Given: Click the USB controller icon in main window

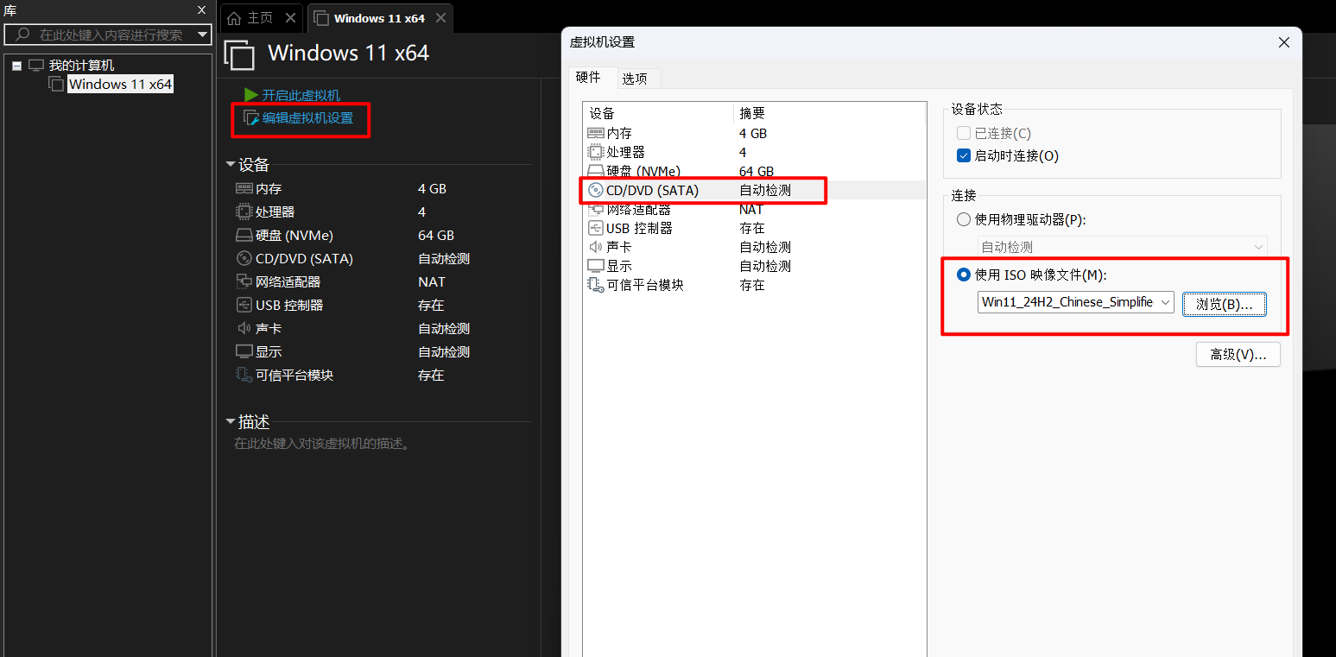Looking at the screenshot, I should (x=244, y=305).
